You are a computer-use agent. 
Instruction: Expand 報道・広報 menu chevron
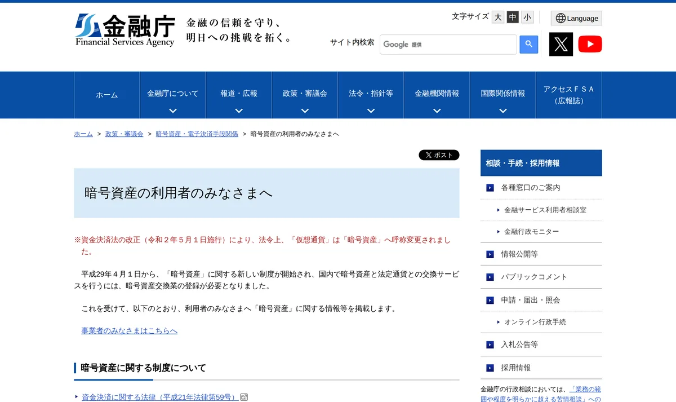239,111
